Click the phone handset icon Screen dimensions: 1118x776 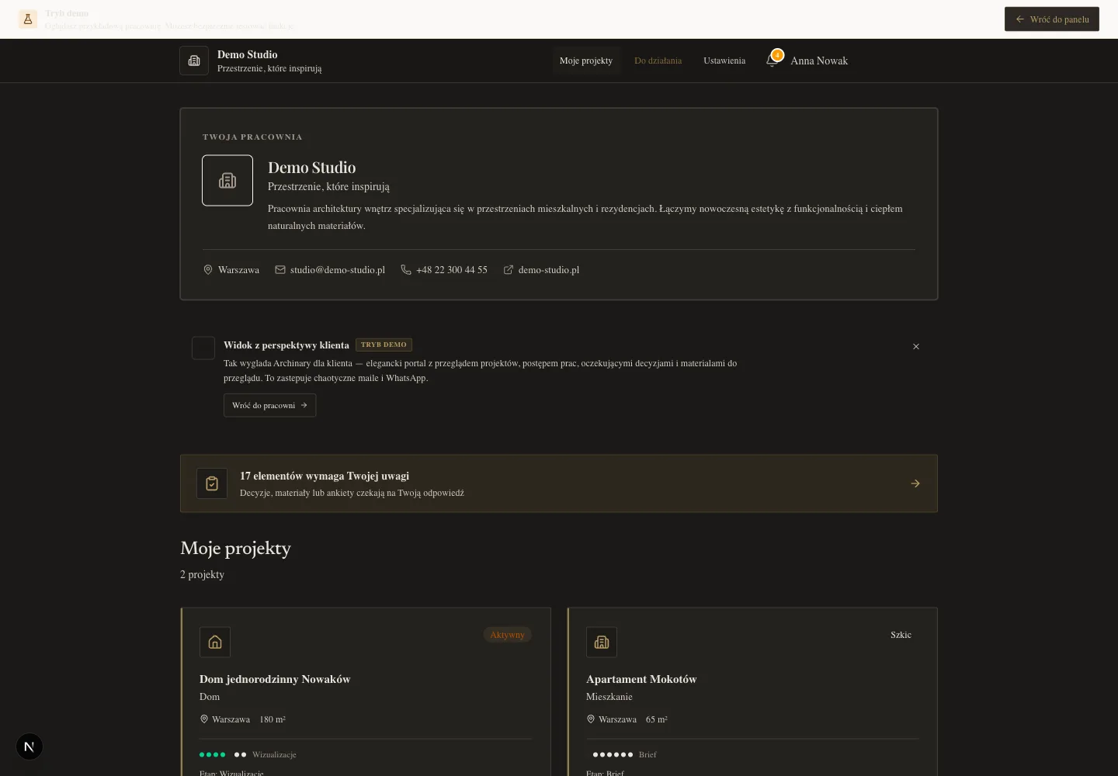click(406, 270)
